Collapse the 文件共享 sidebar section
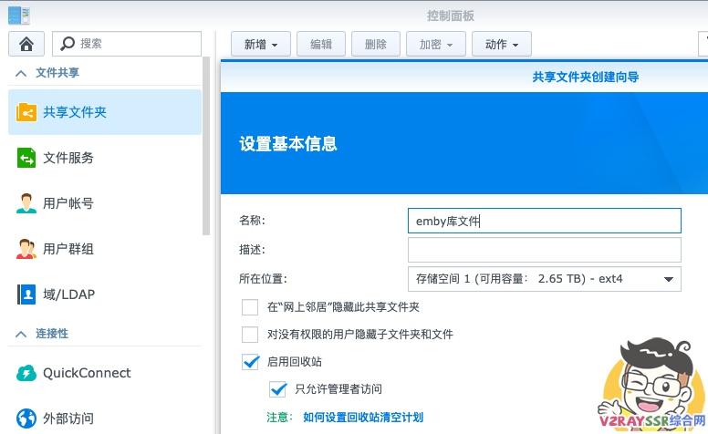708x434 pixels. click(20, 73)
